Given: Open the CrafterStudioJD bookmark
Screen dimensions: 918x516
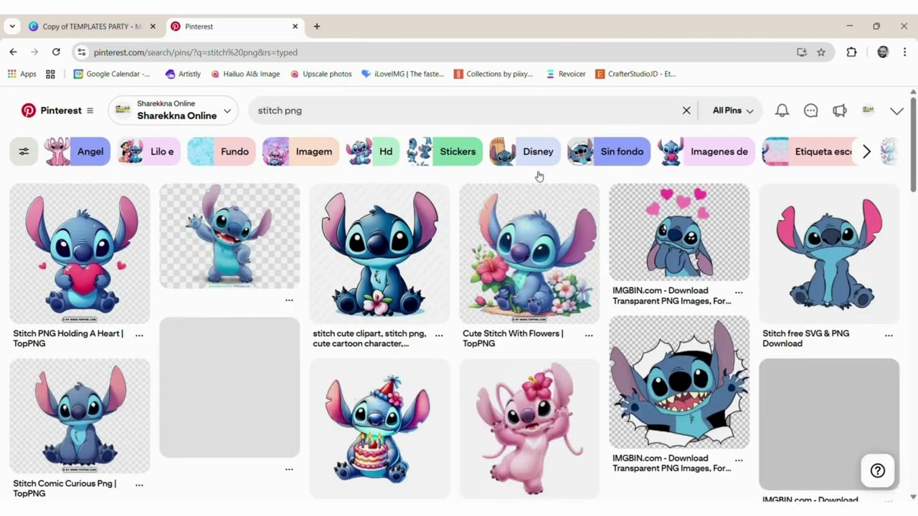Looking at the screenshot, I should (x=635, y=74).
